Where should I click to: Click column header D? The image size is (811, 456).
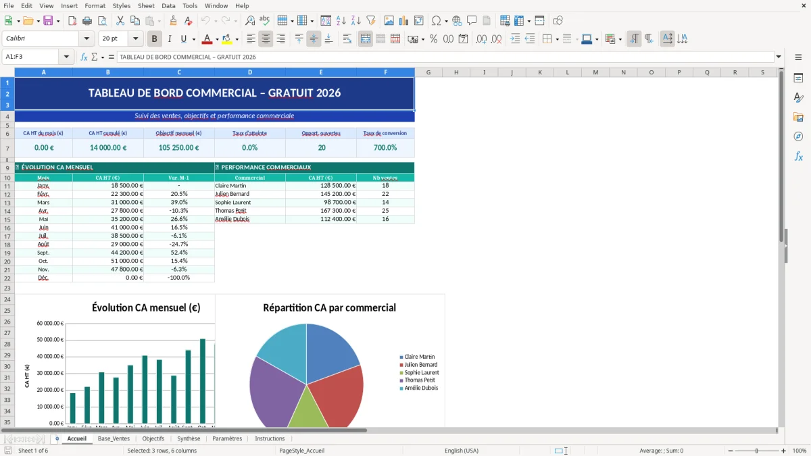[x=250, y=72]
